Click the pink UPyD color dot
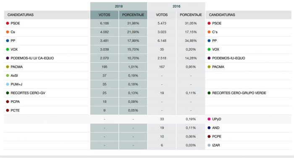294x158 pixels. coord(209,119)
